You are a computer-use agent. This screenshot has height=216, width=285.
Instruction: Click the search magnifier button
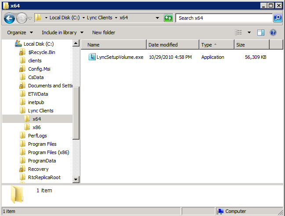278,18
